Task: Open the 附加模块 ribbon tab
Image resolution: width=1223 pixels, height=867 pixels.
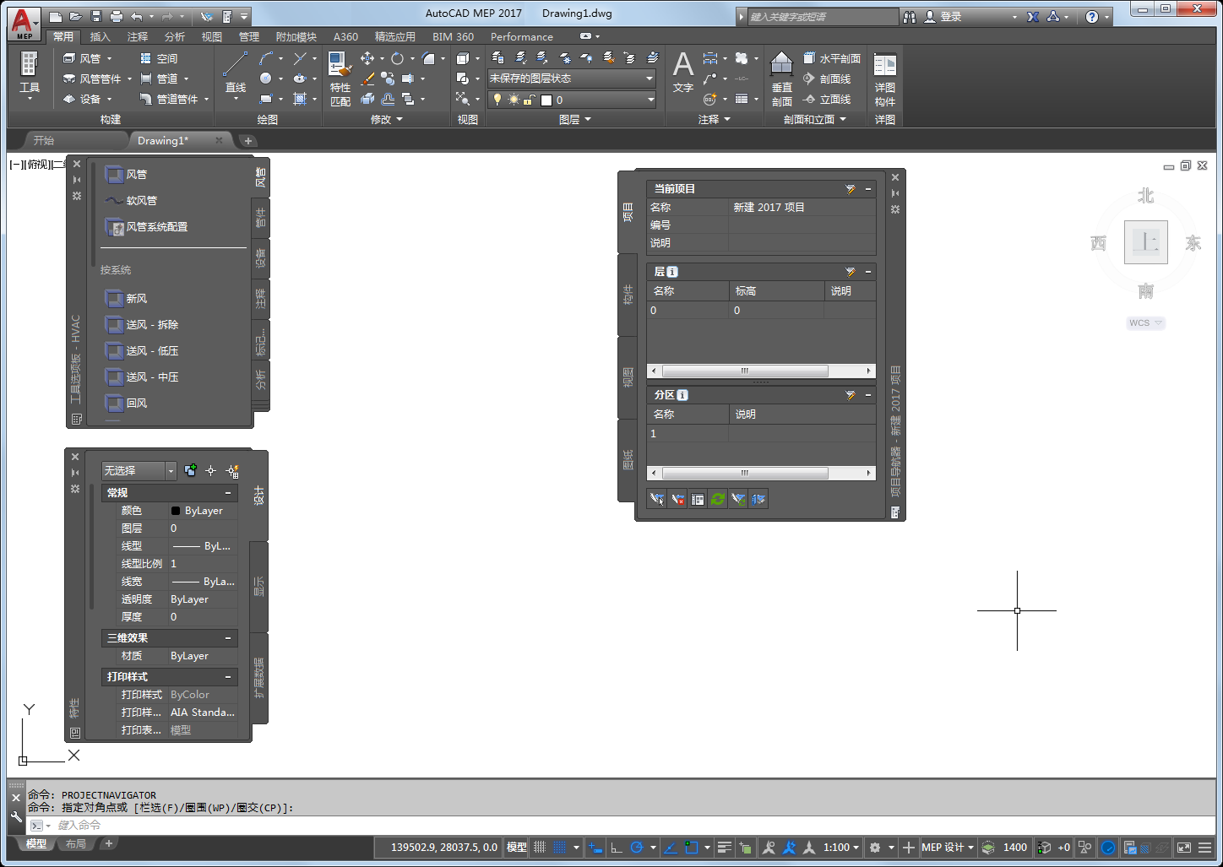Action: pos(296,37)
